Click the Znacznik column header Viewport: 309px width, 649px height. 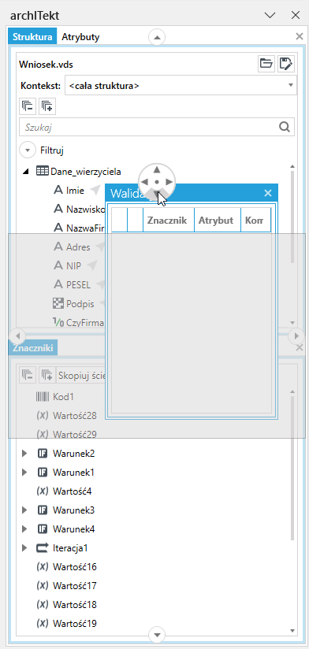tap(169, 221)
